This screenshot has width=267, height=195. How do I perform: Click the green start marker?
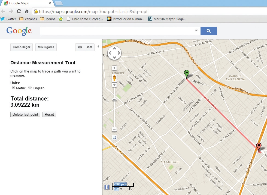pyautogui.click(x=187, y=74)
